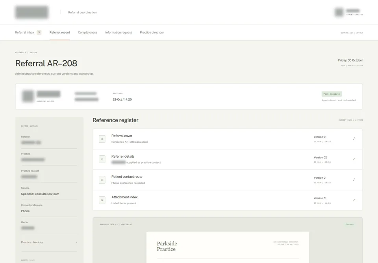Screen dimensions: 378x263
Task: Open the Information request tab
Action: pos(119,32)
